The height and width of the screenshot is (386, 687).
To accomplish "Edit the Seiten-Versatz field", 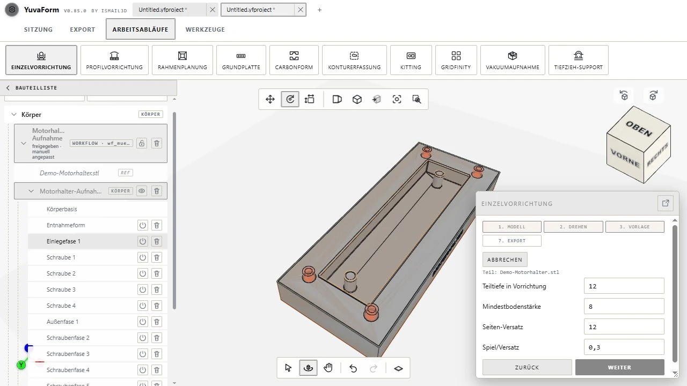I will coord(624,326).
